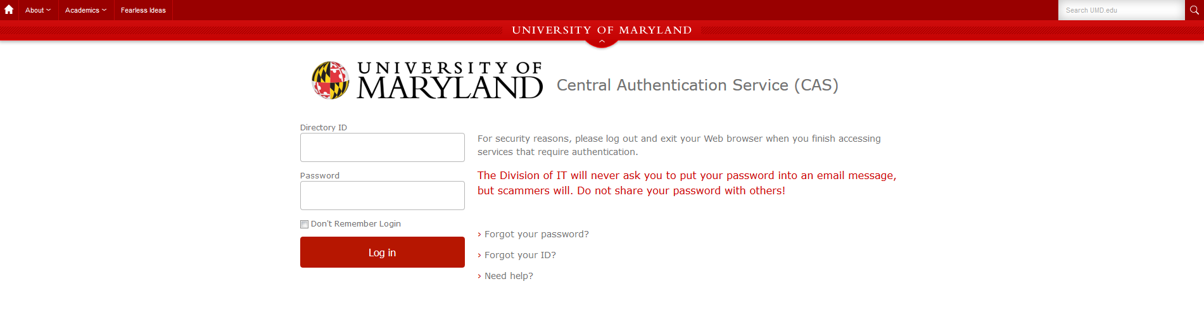Viewport: 1204px width, 336px height.
Task: Focus the Directory ID input field
Action: pos(383,147)
